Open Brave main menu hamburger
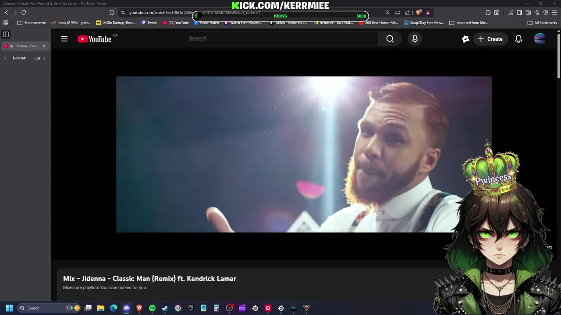 tap(554, 13)
